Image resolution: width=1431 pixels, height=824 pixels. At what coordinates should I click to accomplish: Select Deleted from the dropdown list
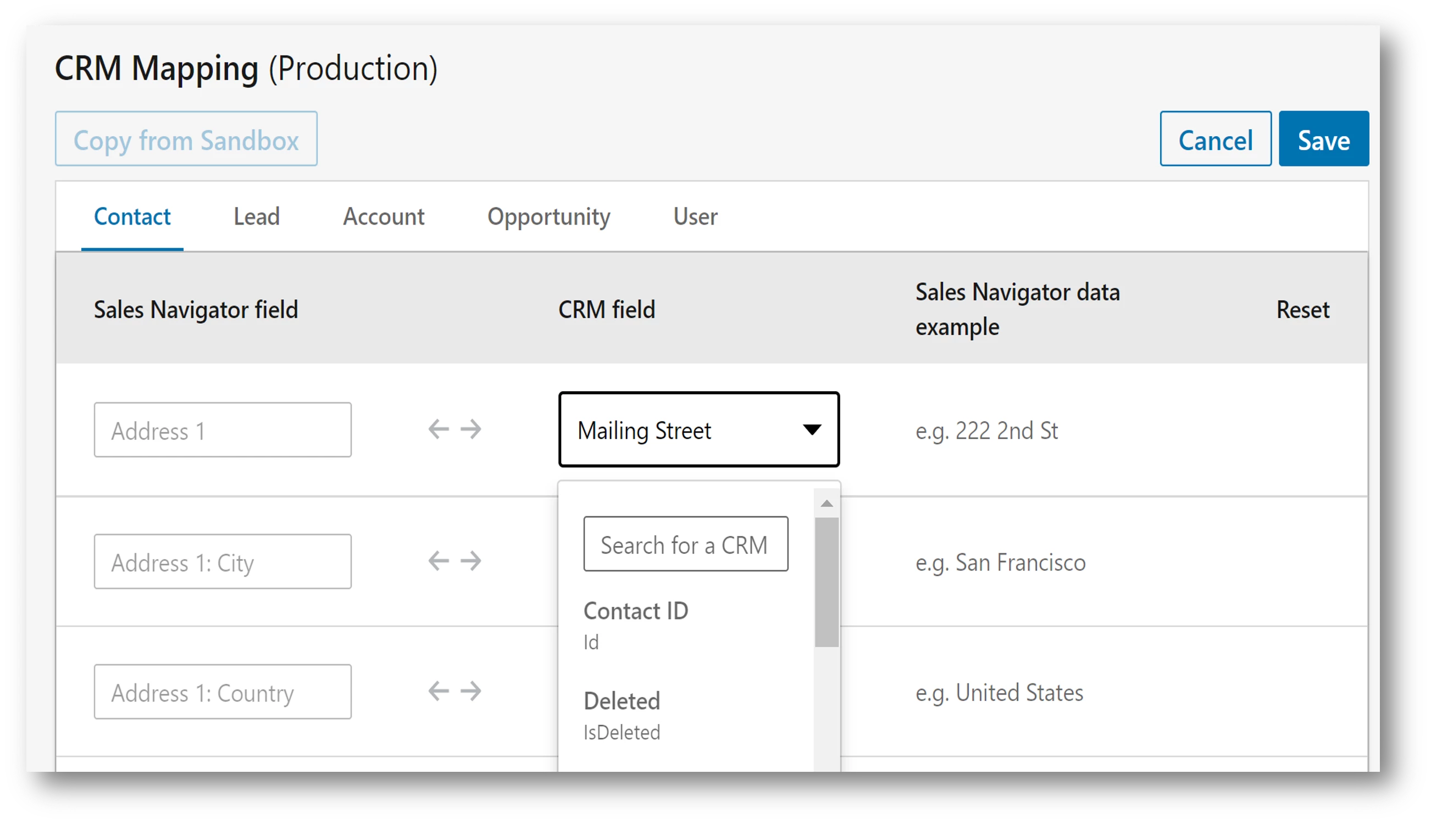pos(622,700)
